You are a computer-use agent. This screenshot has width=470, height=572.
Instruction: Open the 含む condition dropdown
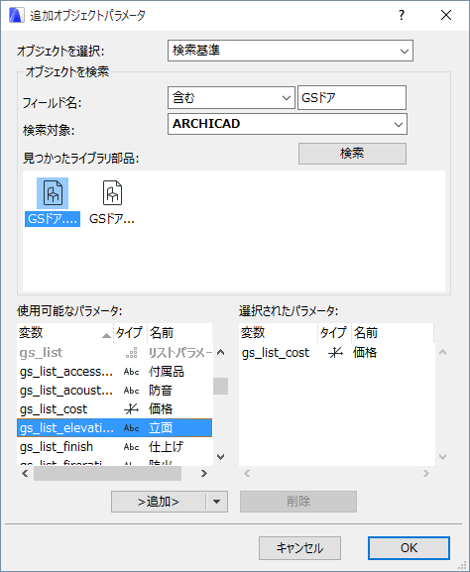click(231, 98)
